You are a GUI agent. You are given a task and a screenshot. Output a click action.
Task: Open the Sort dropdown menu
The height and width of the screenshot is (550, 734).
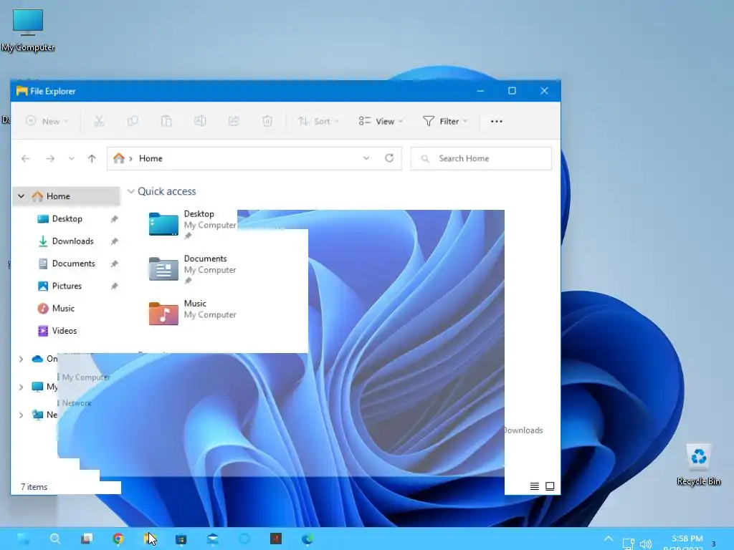pyautogui.click(x=318, y=121)
